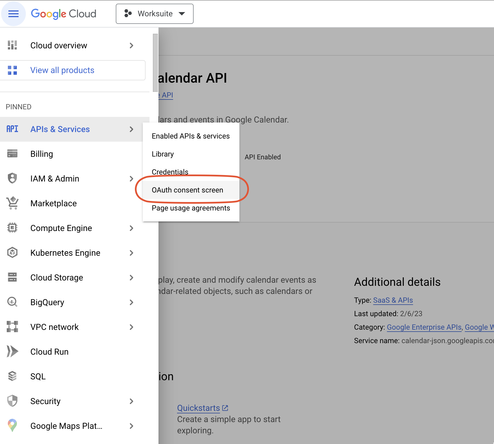The height and width of the screenshot is (444, 494).
Task: Click the Additional details heading
Action: point(397,282)
